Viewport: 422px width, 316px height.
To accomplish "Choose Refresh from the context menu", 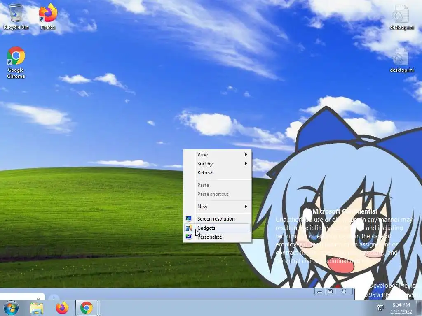I will [218, 173].
